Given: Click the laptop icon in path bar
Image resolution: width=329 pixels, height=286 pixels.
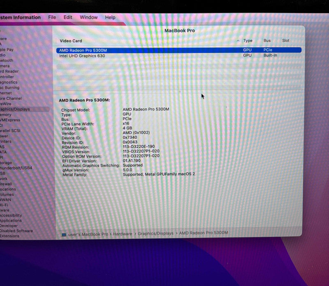Looking at the screenshot, I should coord(64,235).
